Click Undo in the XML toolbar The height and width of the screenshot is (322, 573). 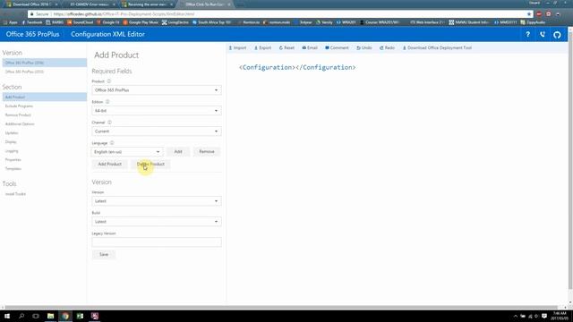point(364,47)
